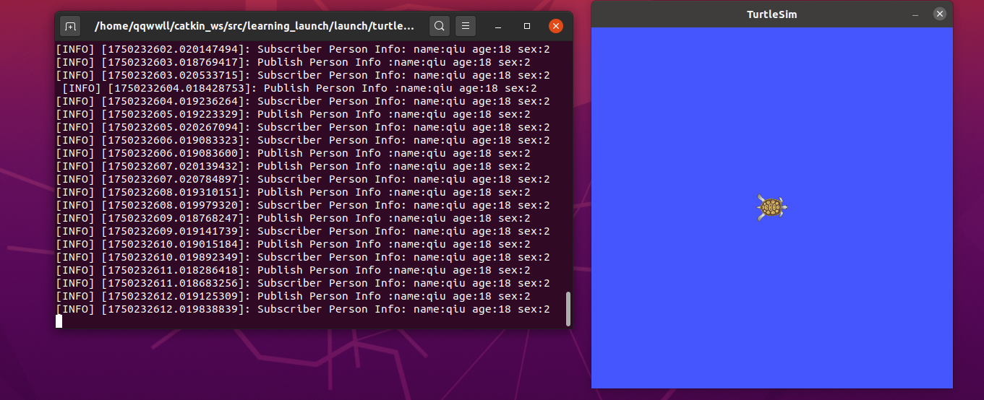Click log line with timestamp 1750232607.020784897
Image resolution: width=984 pixels, height=400 pixels.
303,179
